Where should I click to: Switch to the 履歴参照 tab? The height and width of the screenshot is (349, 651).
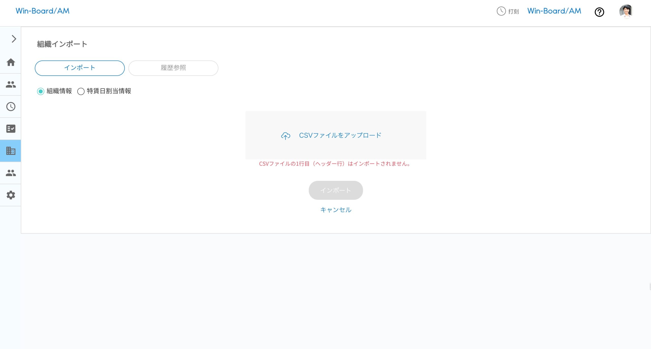tap(173, 68)
